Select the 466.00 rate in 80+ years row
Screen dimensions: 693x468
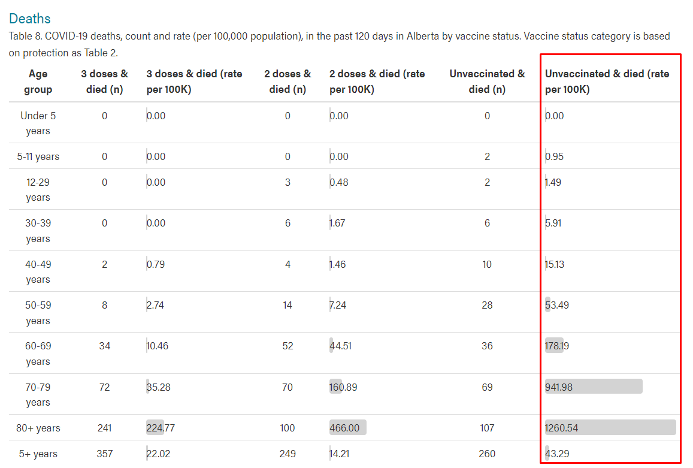tap(347, 428)
